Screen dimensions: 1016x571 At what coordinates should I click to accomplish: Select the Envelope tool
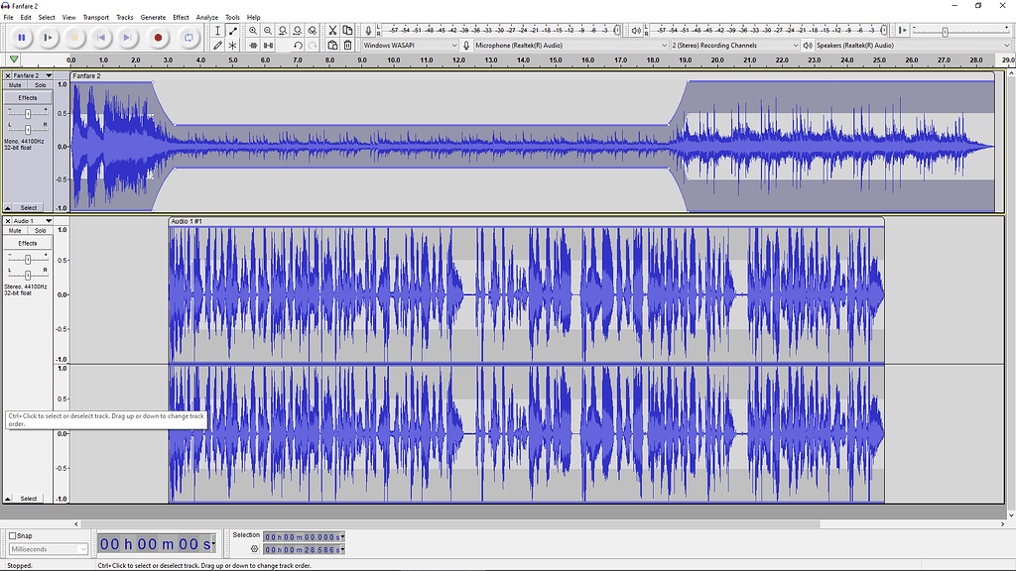point(232,31)
